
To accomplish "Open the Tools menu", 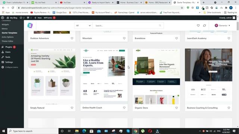I will [7, 57].
